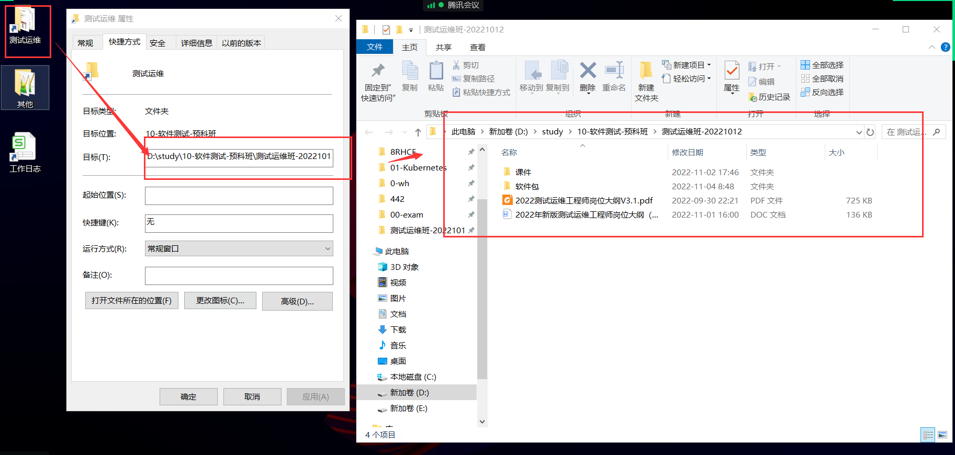Open the recent locations dropdown arrow
This screenshot has height=455, width=955.
tap(405, 132)
